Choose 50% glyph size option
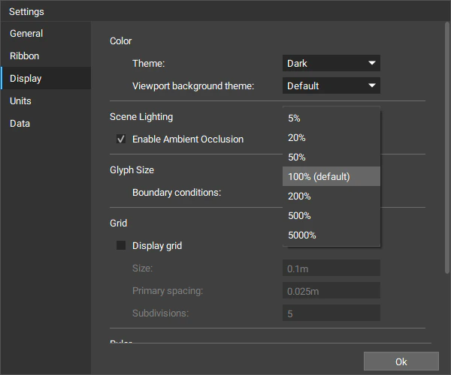The image size is (451, 375). [x=331, y=157]
